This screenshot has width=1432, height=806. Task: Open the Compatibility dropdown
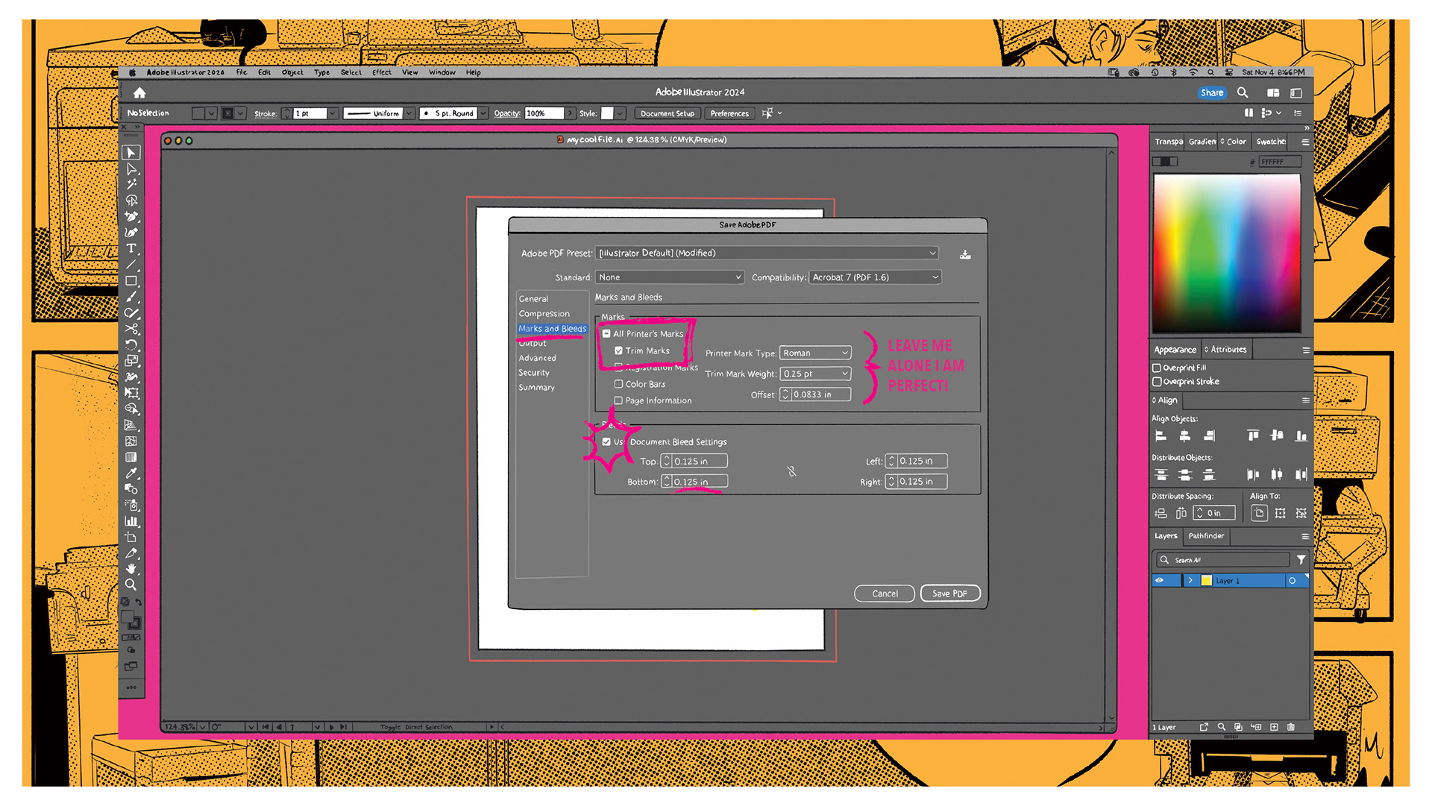(876, 277)
